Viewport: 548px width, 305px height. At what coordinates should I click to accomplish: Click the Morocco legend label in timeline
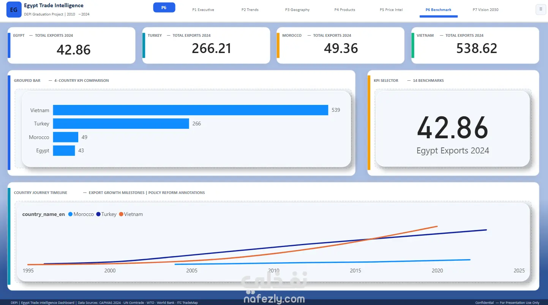click(84, 214)
